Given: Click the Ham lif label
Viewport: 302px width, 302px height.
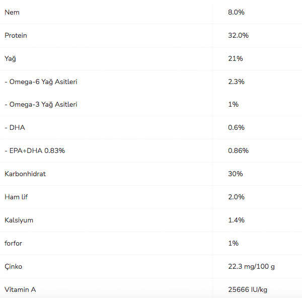Looking at the screenshot, I should click(x=16, y=197).
